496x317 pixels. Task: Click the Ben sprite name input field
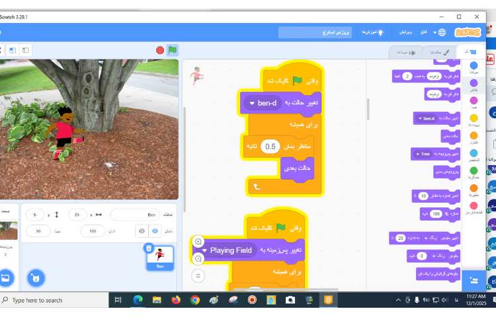coord(136,214)
